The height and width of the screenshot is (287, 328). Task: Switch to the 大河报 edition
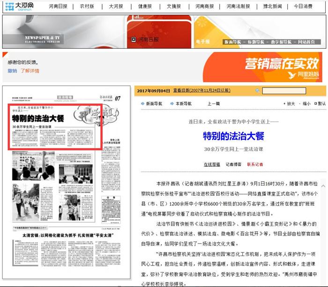116,7
